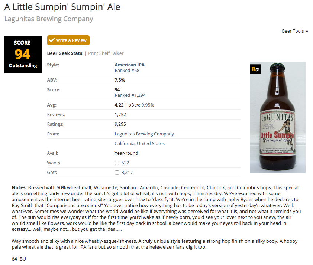Open the California, United States link
Image resolution: width=313 pixels, height=265 pixels.
point(139,144)
